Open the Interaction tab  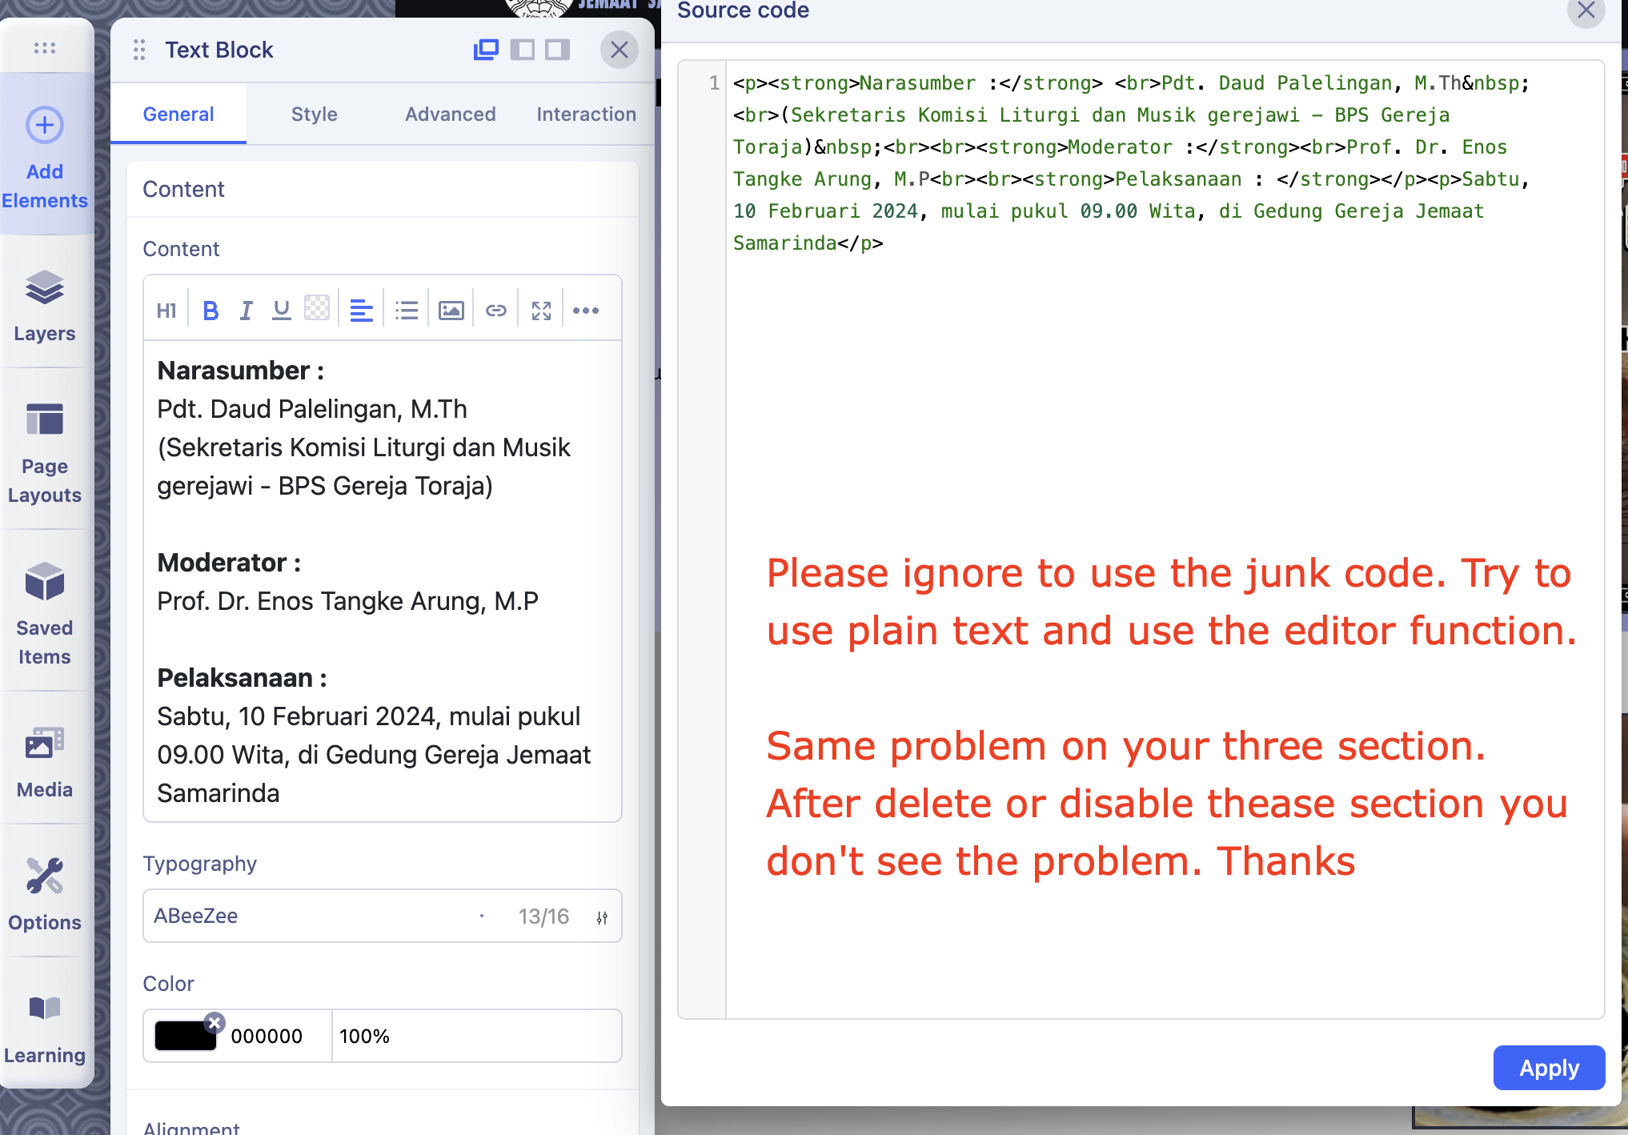586,114
